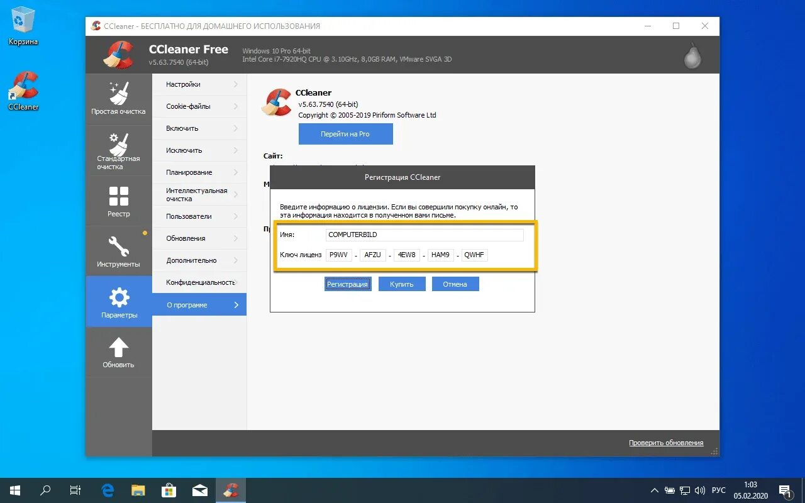Image resolution: width=805 pixels, height=503 pixels.
Task: Click Copyright Piriform Software Ltd text
Action: (x=367, y=115)
